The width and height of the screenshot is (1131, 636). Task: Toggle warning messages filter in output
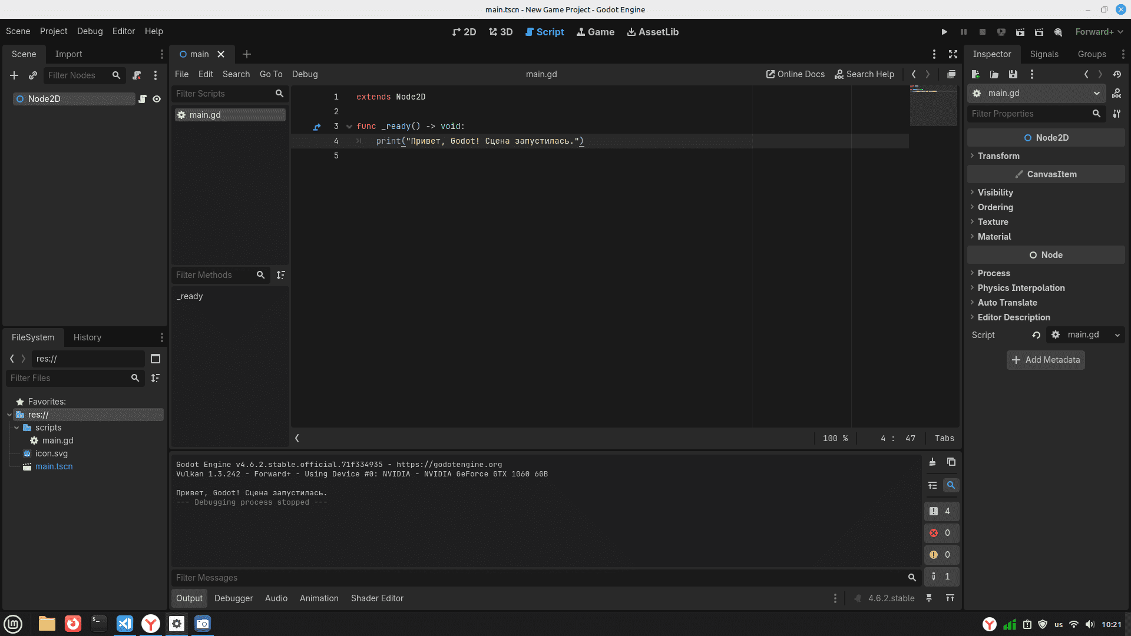[x=941, y=555]
